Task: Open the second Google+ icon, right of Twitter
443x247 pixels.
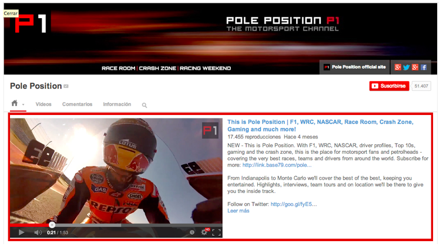Action: (x=415, y=67)
